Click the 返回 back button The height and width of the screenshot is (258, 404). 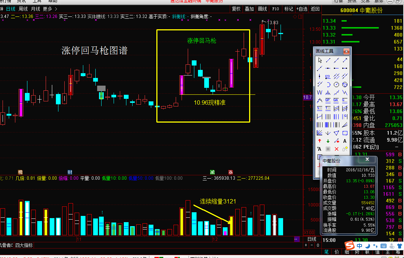(315, 9)
